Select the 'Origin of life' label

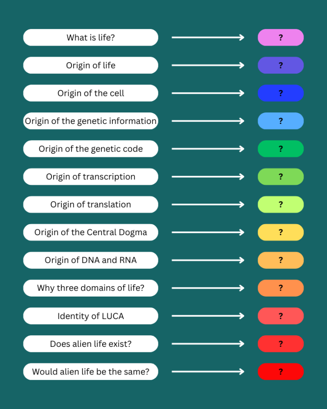91,65
